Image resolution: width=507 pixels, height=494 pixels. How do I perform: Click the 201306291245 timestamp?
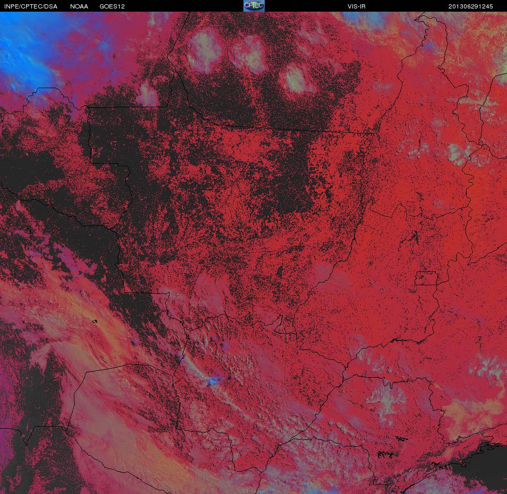pyautogui.click(x=471, y=6)
